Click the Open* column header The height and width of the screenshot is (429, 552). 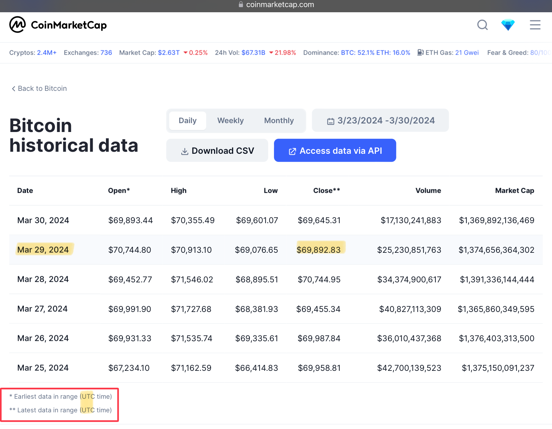pos(119,191)
